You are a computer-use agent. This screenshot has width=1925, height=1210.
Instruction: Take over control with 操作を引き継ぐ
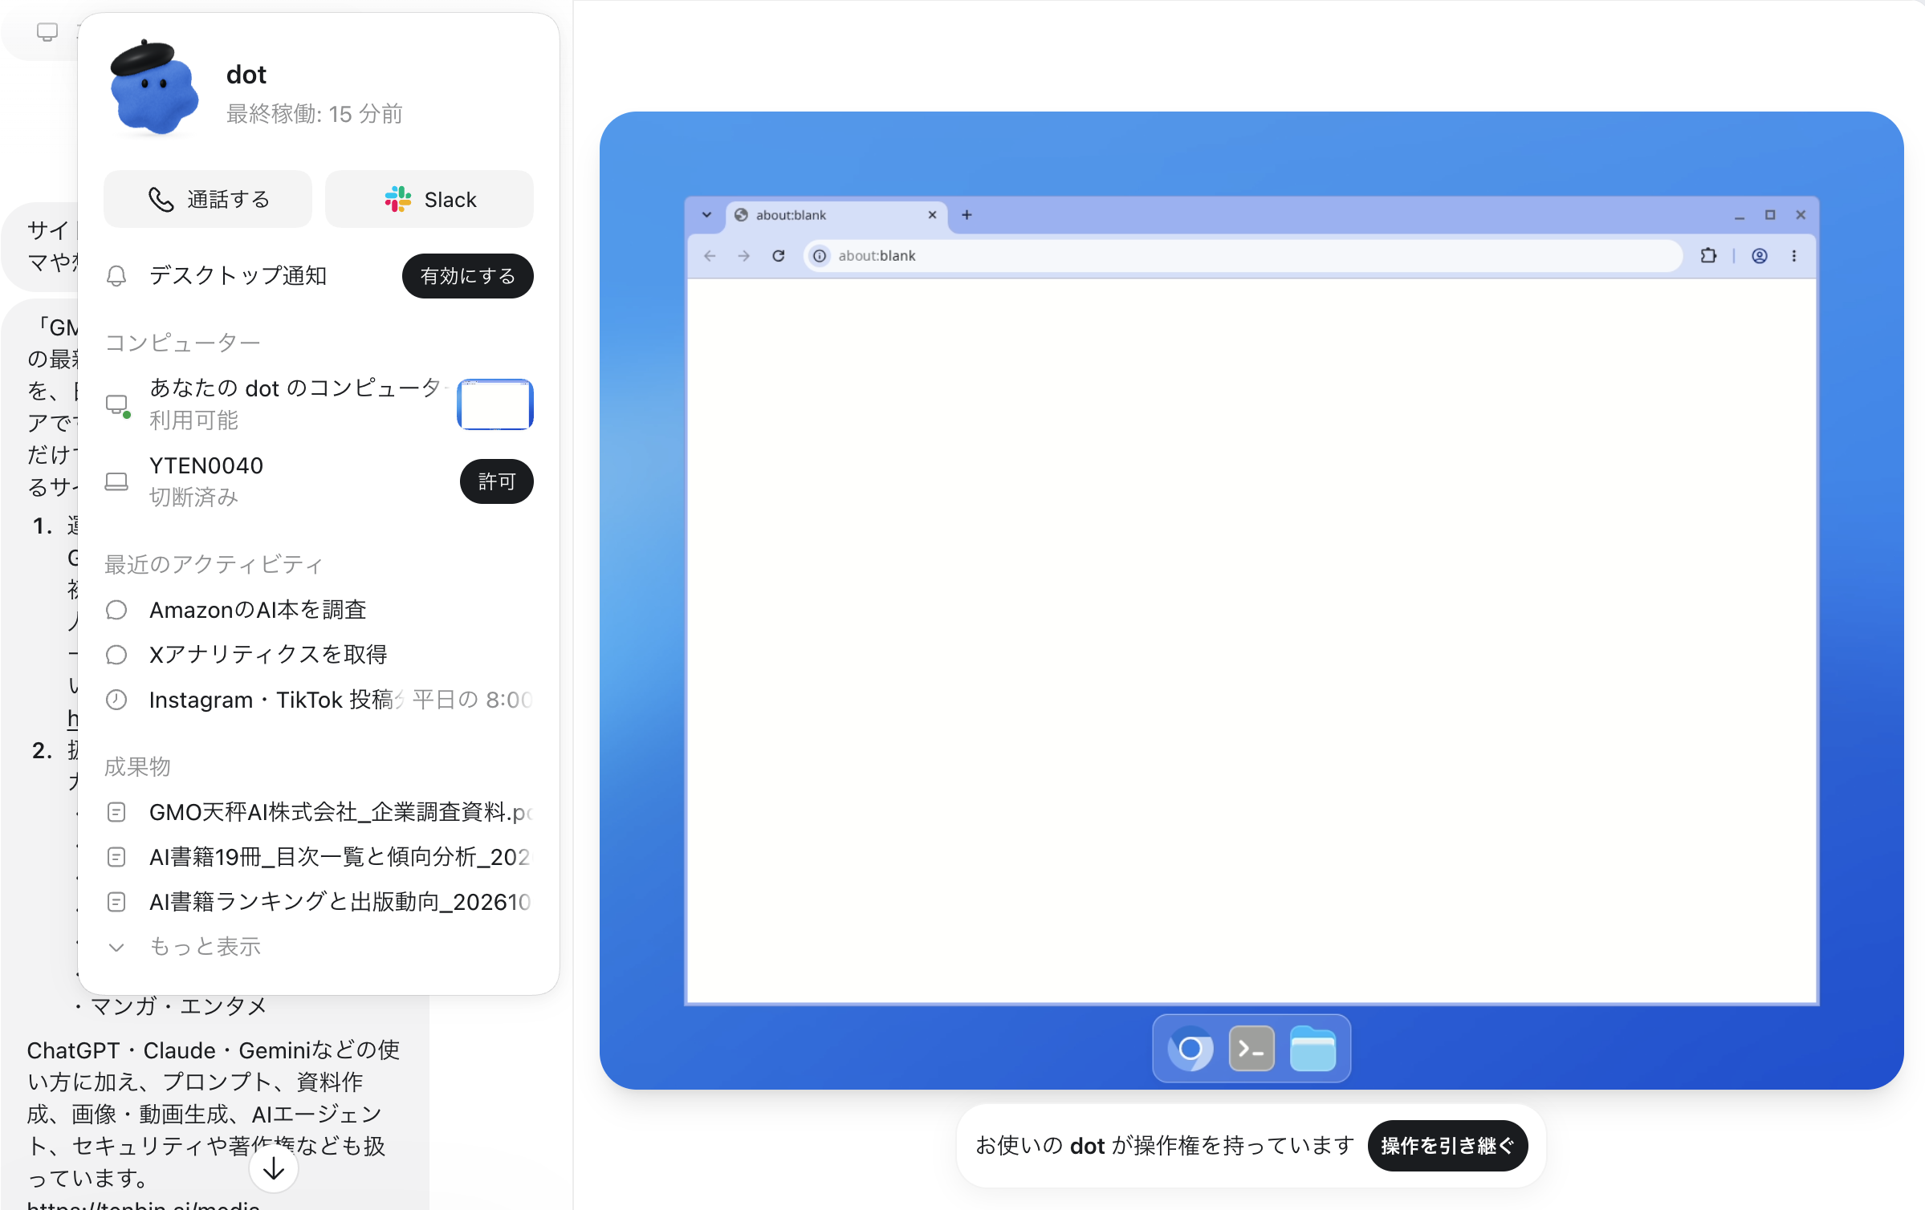(x=1447, y=1145)
